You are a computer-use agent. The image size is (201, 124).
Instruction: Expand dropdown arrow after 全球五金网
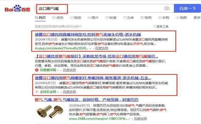[x=58, y=92]
